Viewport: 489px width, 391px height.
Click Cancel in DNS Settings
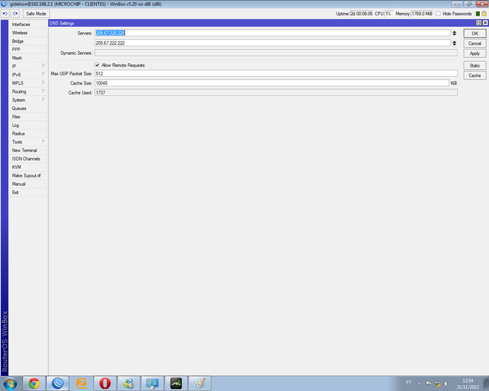pos(475,44)
